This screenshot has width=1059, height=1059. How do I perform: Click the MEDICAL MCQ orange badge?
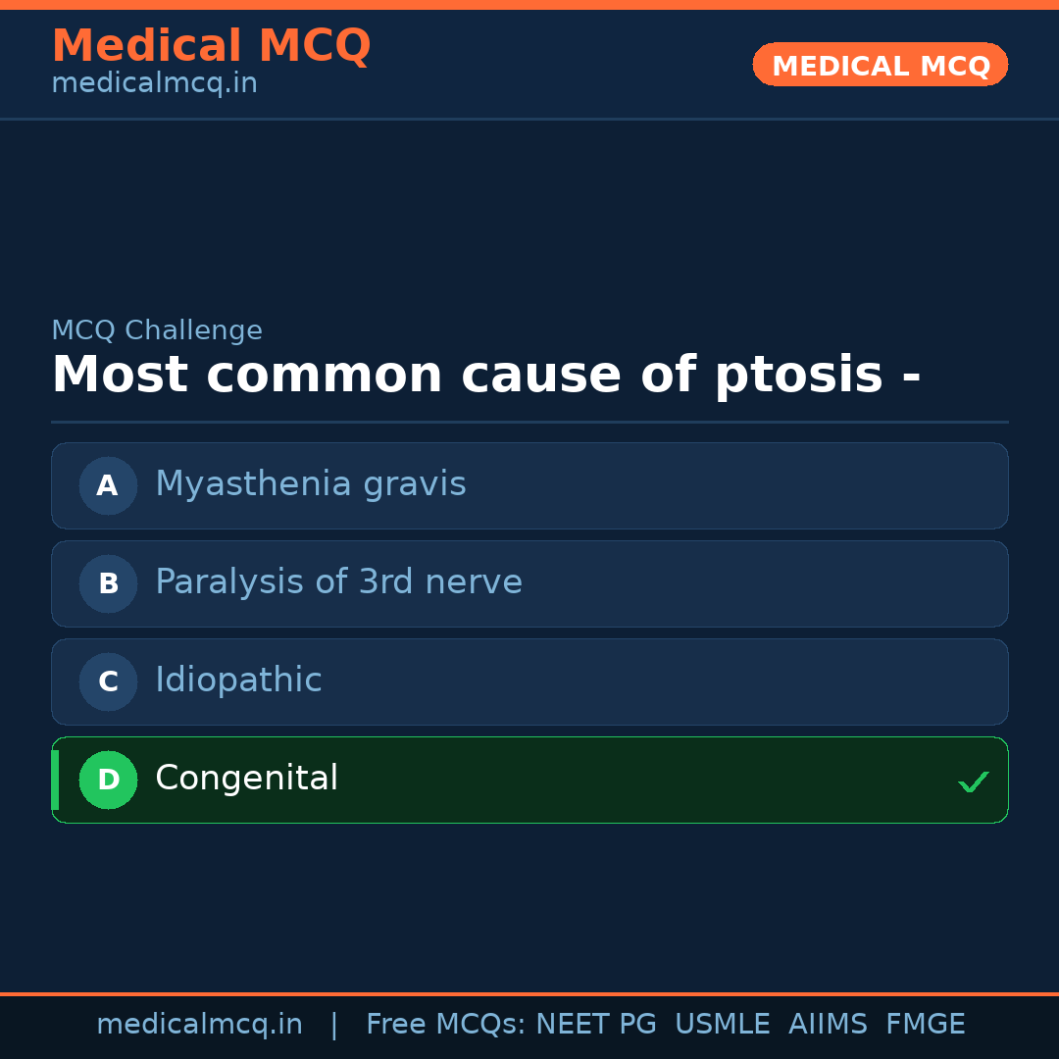point(880,65)
